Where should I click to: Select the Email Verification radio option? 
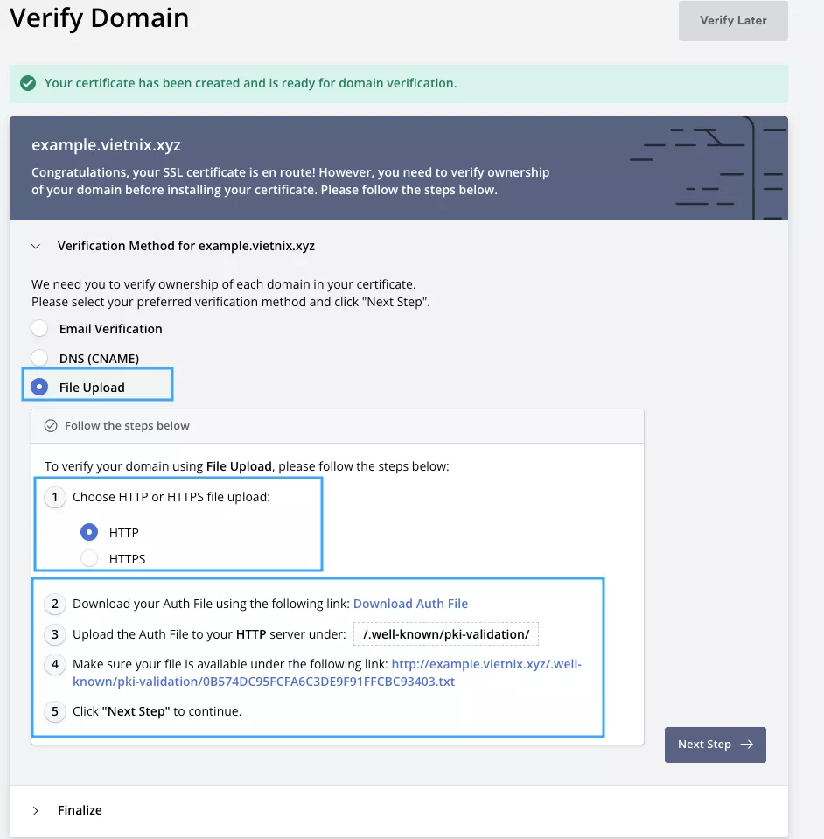(x=39, y=329)
